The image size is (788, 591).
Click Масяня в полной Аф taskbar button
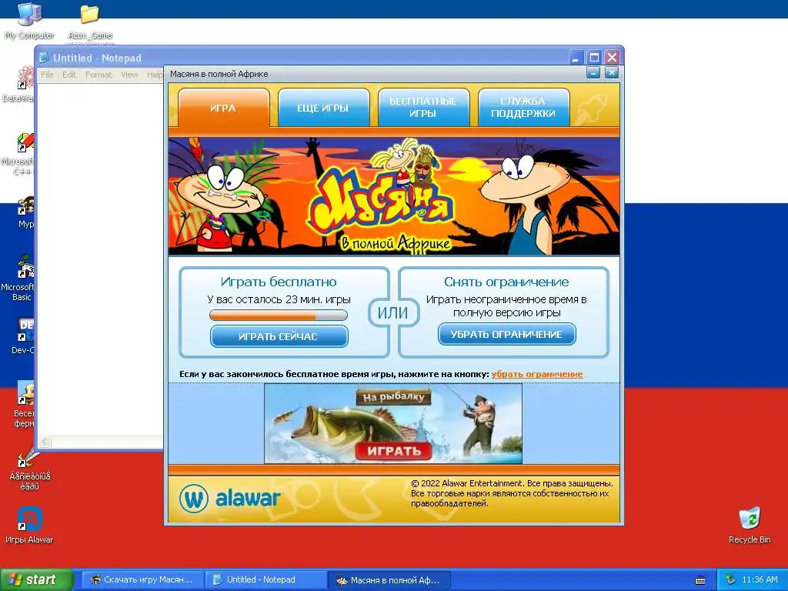pyautogui.click(x=390, y=580)
